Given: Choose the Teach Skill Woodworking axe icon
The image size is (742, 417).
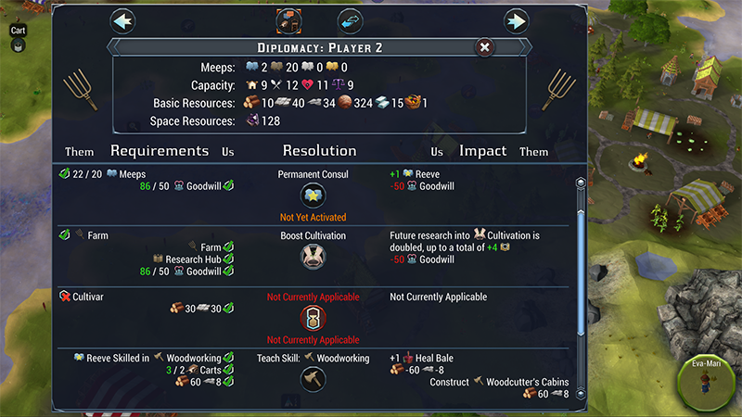Looking at the screenshot, I should 313,378.
